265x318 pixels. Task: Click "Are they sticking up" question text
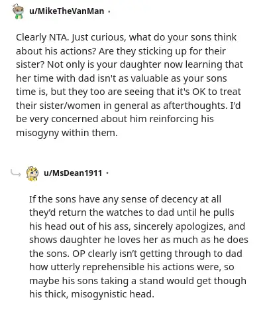(139, 51)
